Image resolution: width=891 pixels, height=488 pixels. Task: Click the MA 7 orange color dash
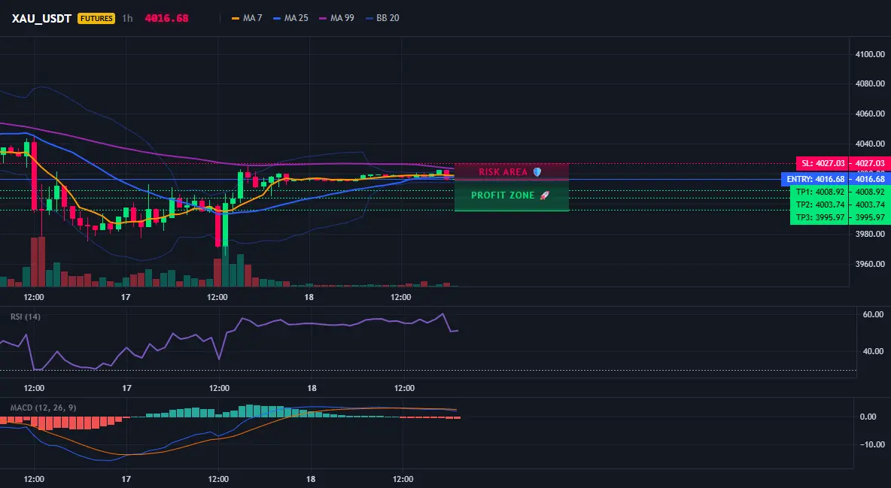236,18
